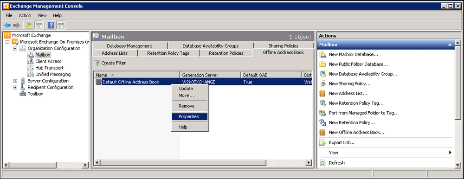
Task: Open the Action menu
Action: point(25,15)
